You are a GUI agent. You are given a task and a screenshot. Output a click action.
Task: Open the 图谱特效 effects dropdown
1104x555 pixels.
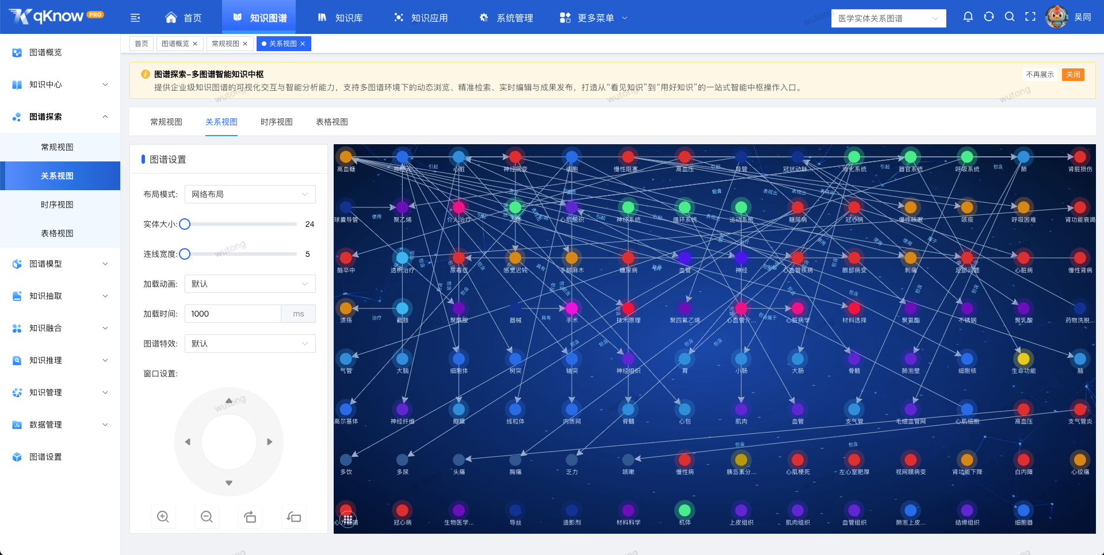250,343
